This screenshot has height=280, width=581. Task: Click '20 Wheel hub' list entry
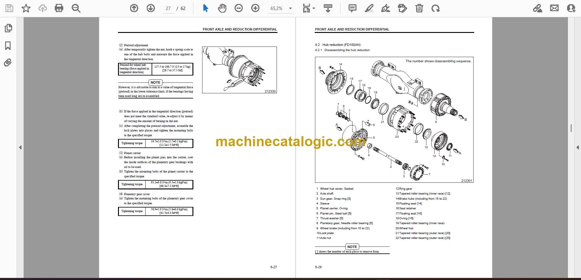pyautogui.click(x=404, y=228)
